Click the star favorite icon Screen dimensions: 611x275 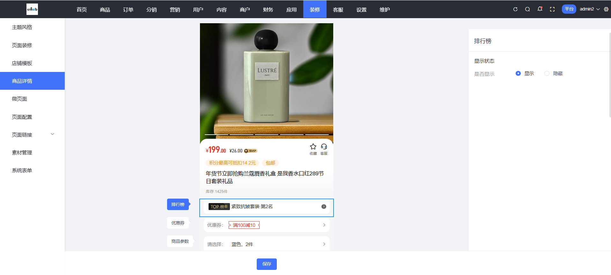tap(313, 147)
